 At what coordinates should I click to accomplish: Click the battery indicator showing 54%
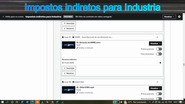coord(116,102)
